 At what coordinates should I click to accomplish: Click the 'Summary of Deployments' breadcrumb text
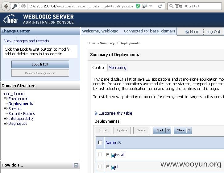coord(120,43)
